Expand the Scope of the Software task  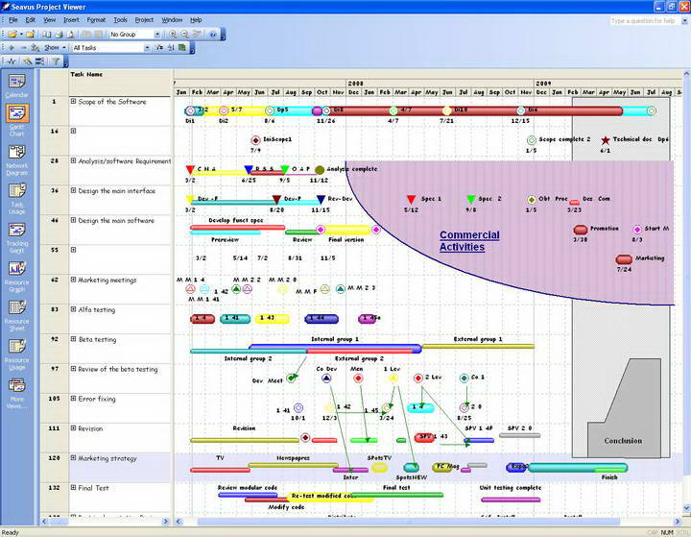coord(73,101)
